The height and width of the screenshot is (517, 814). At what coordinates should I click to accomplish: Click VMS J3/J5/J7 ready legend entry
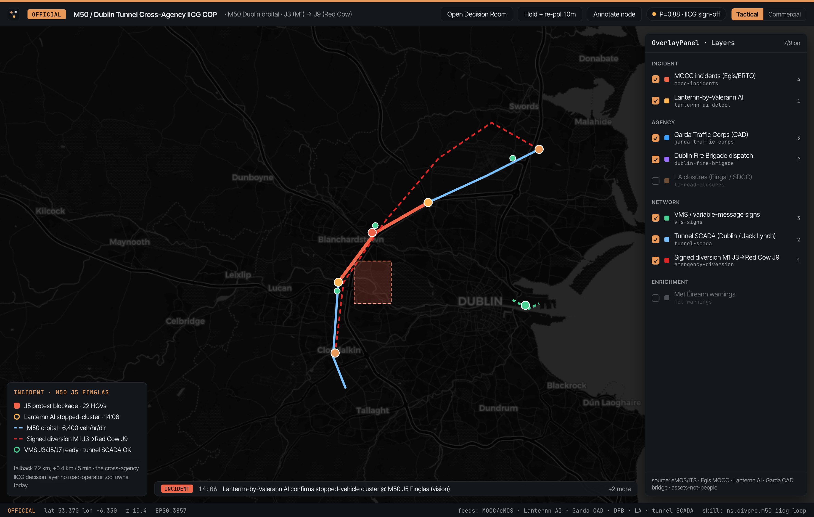[x=72, y=450]
